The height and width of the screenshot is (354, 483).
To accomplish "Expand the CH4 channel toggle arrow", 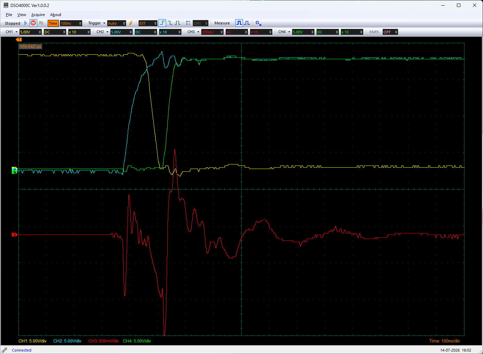I will pos(289,32).
